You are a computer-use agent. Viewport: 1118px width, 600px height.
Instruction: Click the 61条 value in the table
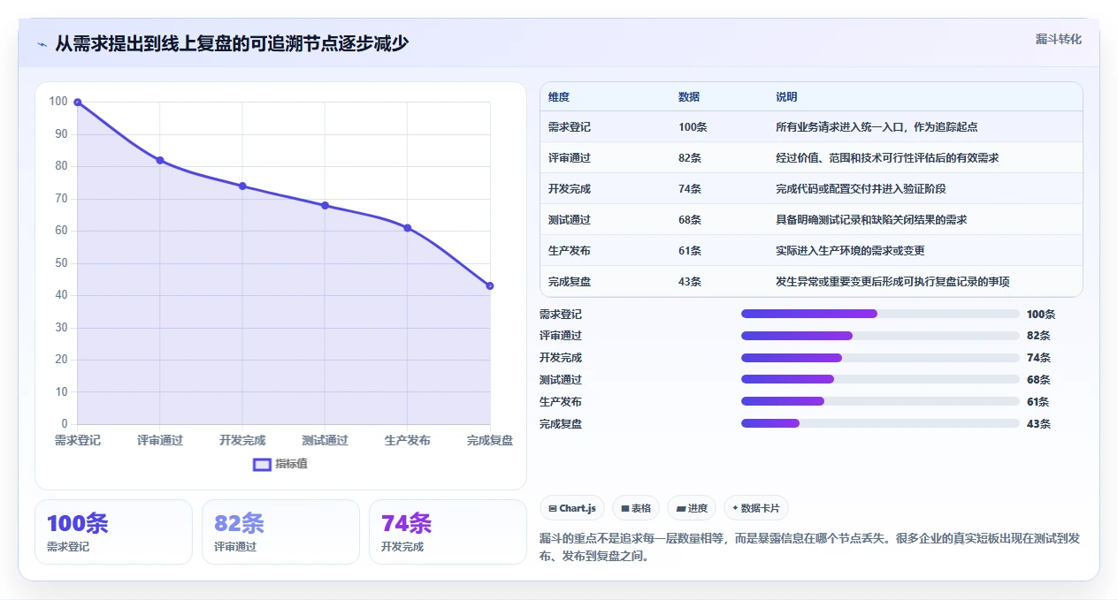tap(690, 251)
